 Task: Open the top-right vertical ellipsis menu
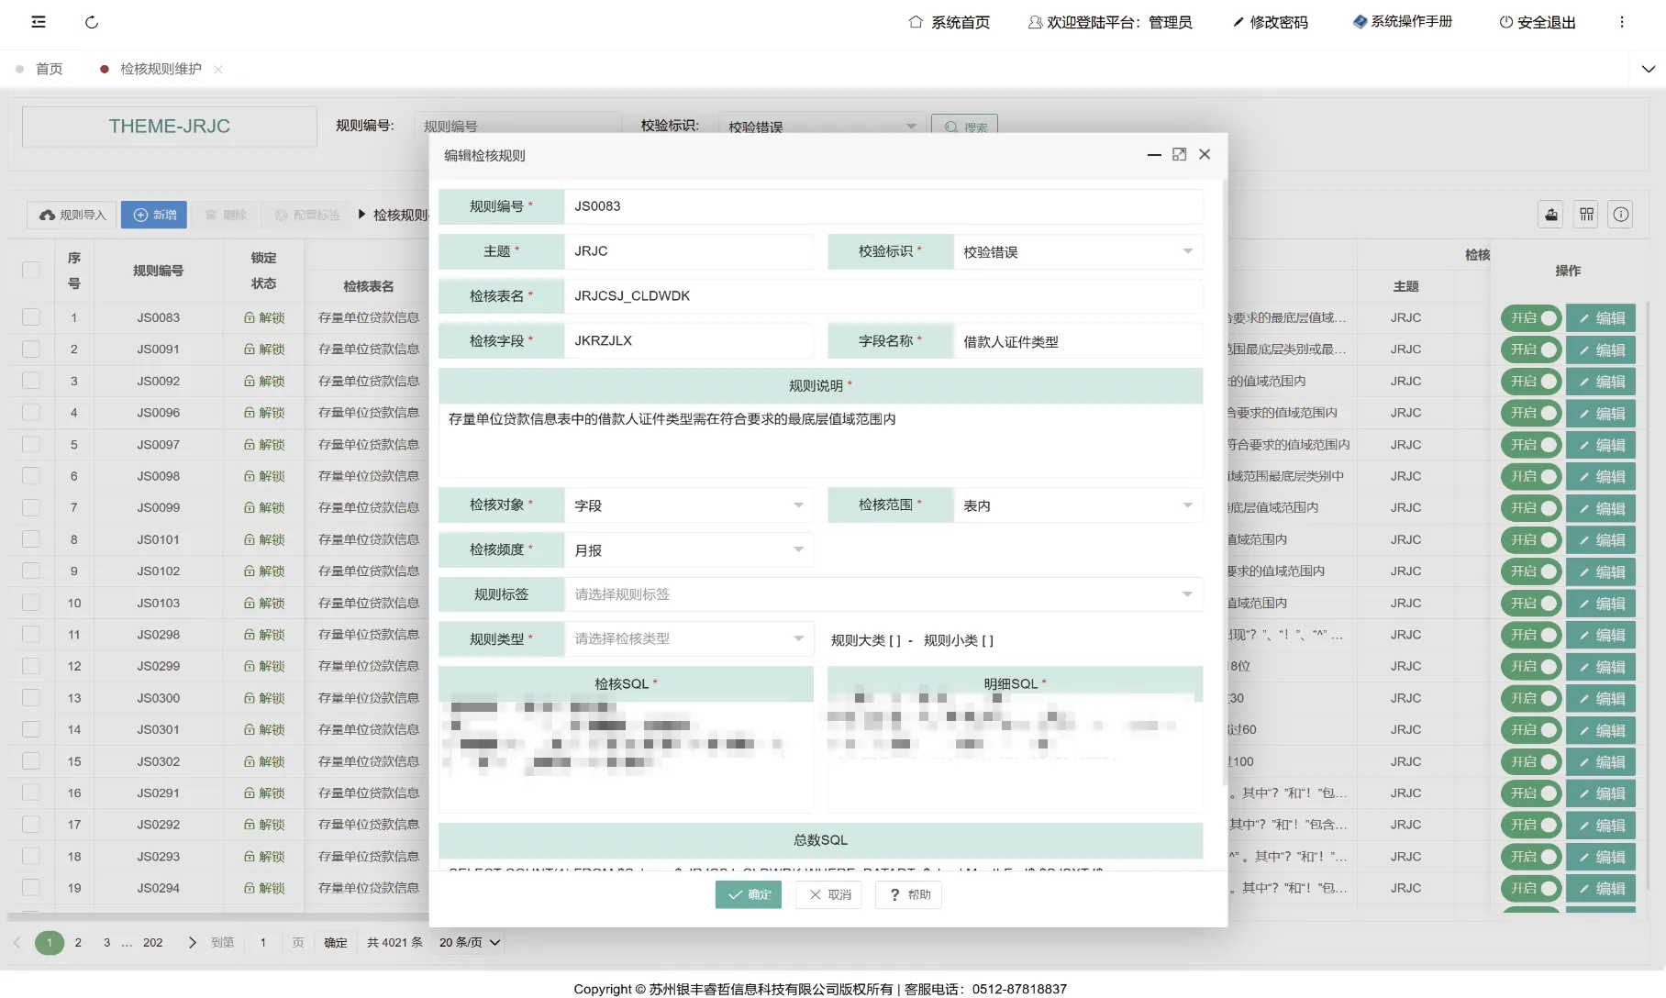(1621, 22)
